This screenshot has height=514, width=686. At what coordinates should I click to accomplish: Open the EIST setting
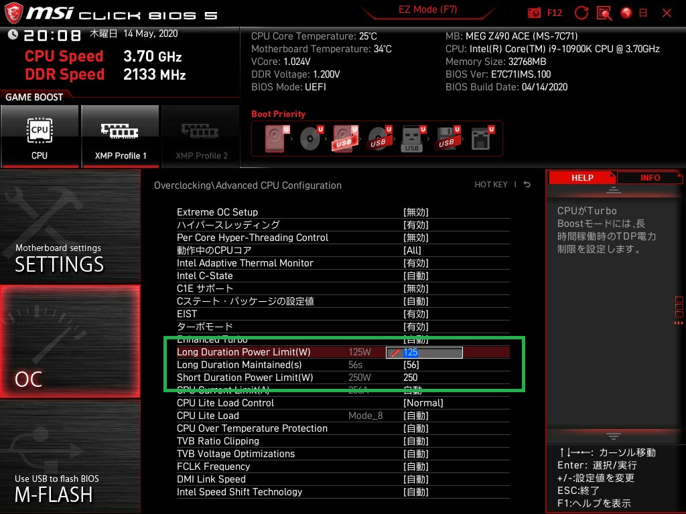tap(343, 314)
